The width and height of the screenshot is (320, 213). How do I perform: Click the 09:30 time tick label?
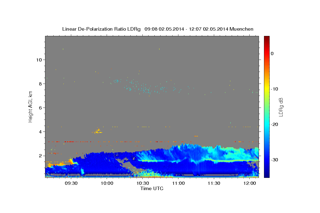[72, 183]
